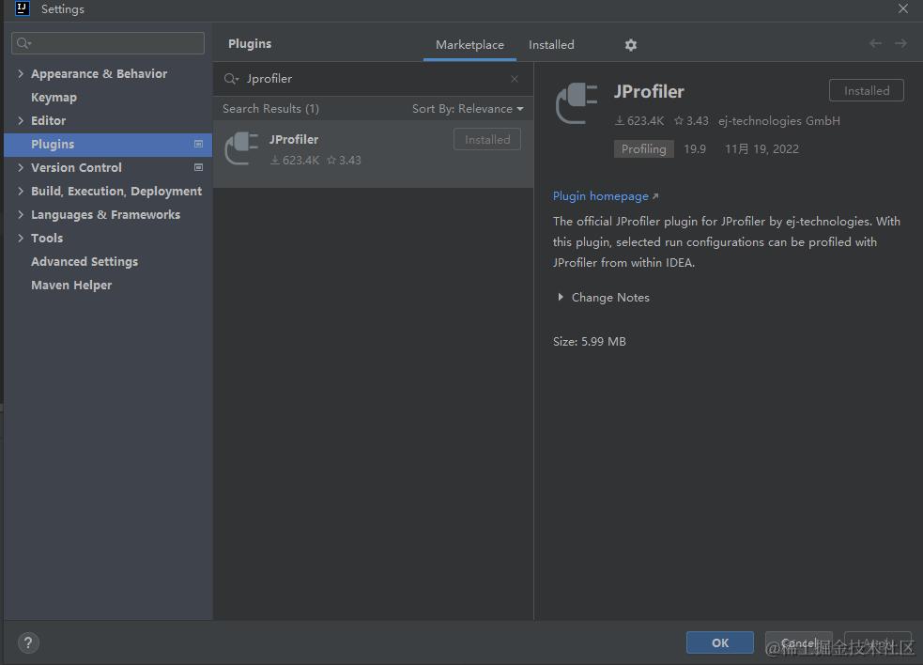The width and height of the screenshot is (923, 665).
Task: Switch to the Installed tab
Action: [551, 45]
